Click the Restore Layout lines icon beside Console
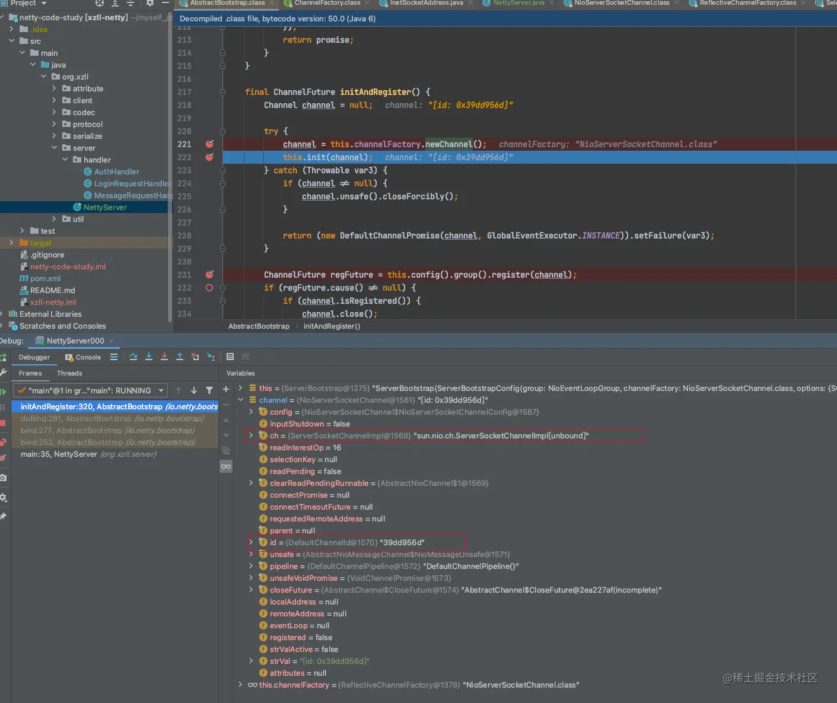The width and height of the screenshot is (837, 703). point(114,357)
